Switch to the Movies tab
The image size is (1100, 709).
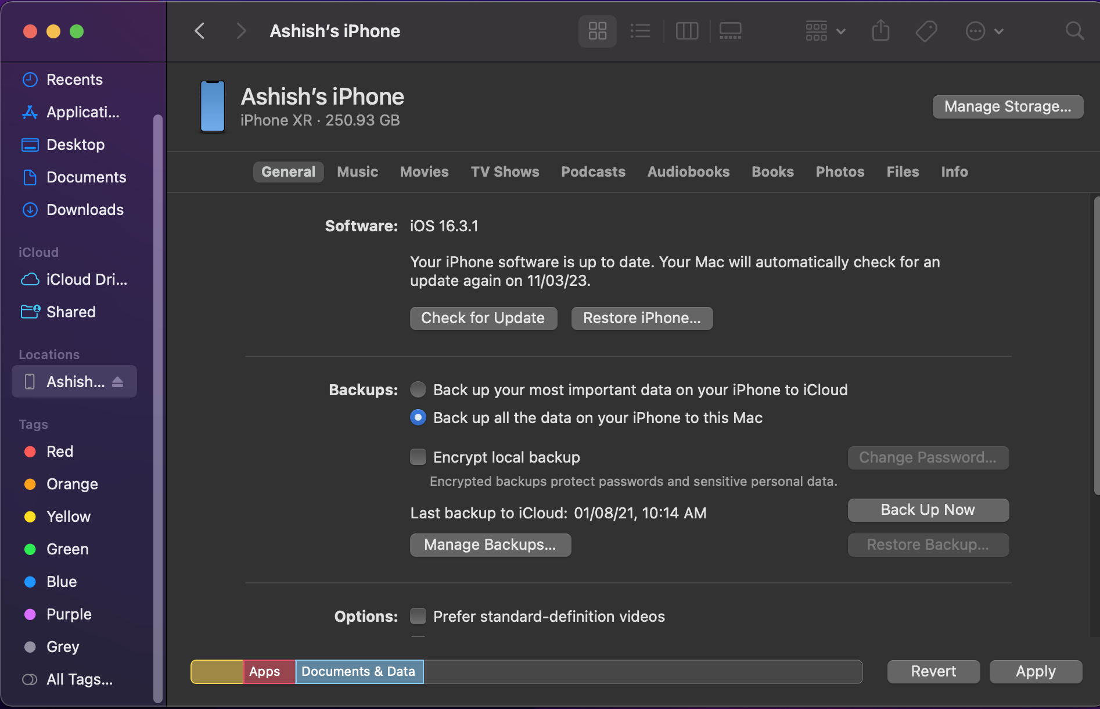click(425, 172)
